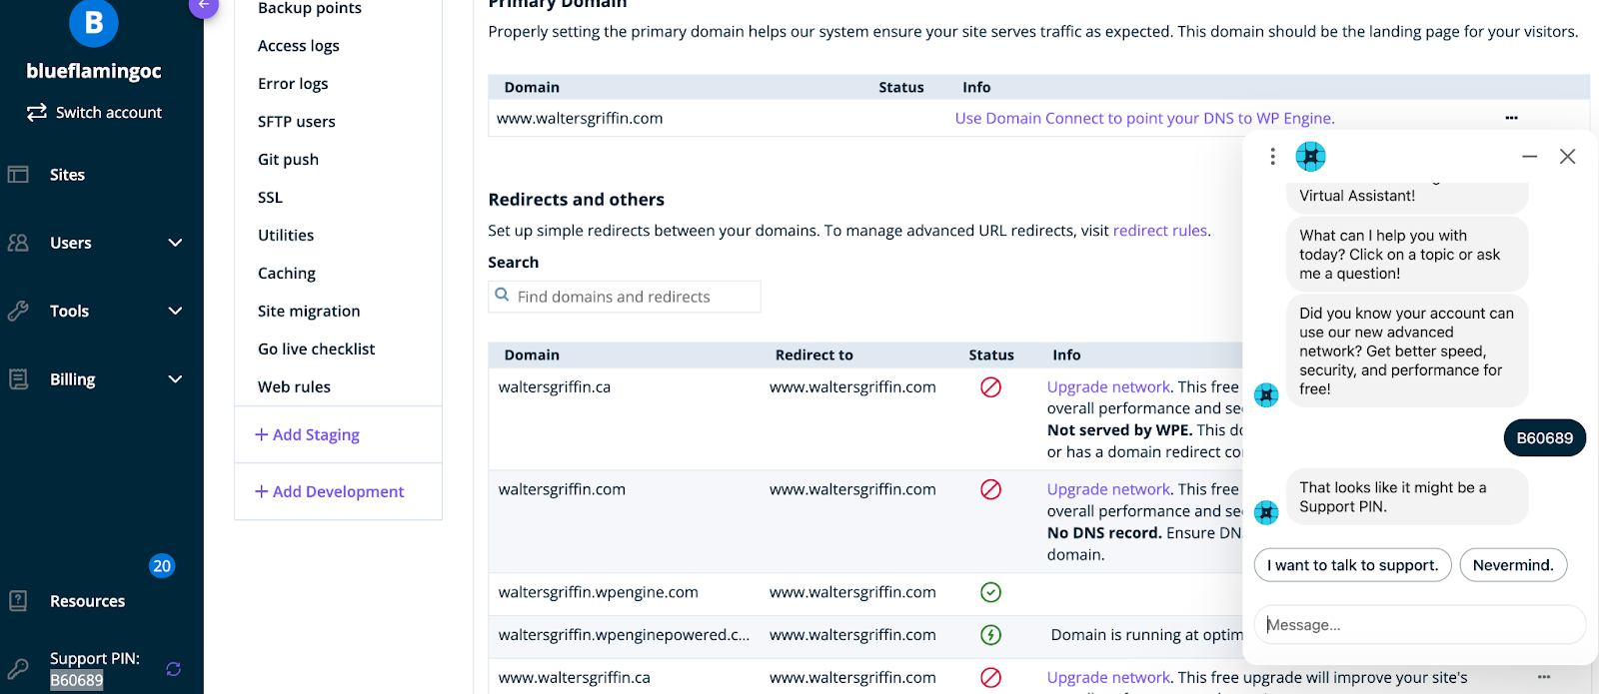Click bot avatar beside Support PIN message
Viewport: 1599px width, 694px height.
click(x=1266, y=512)
